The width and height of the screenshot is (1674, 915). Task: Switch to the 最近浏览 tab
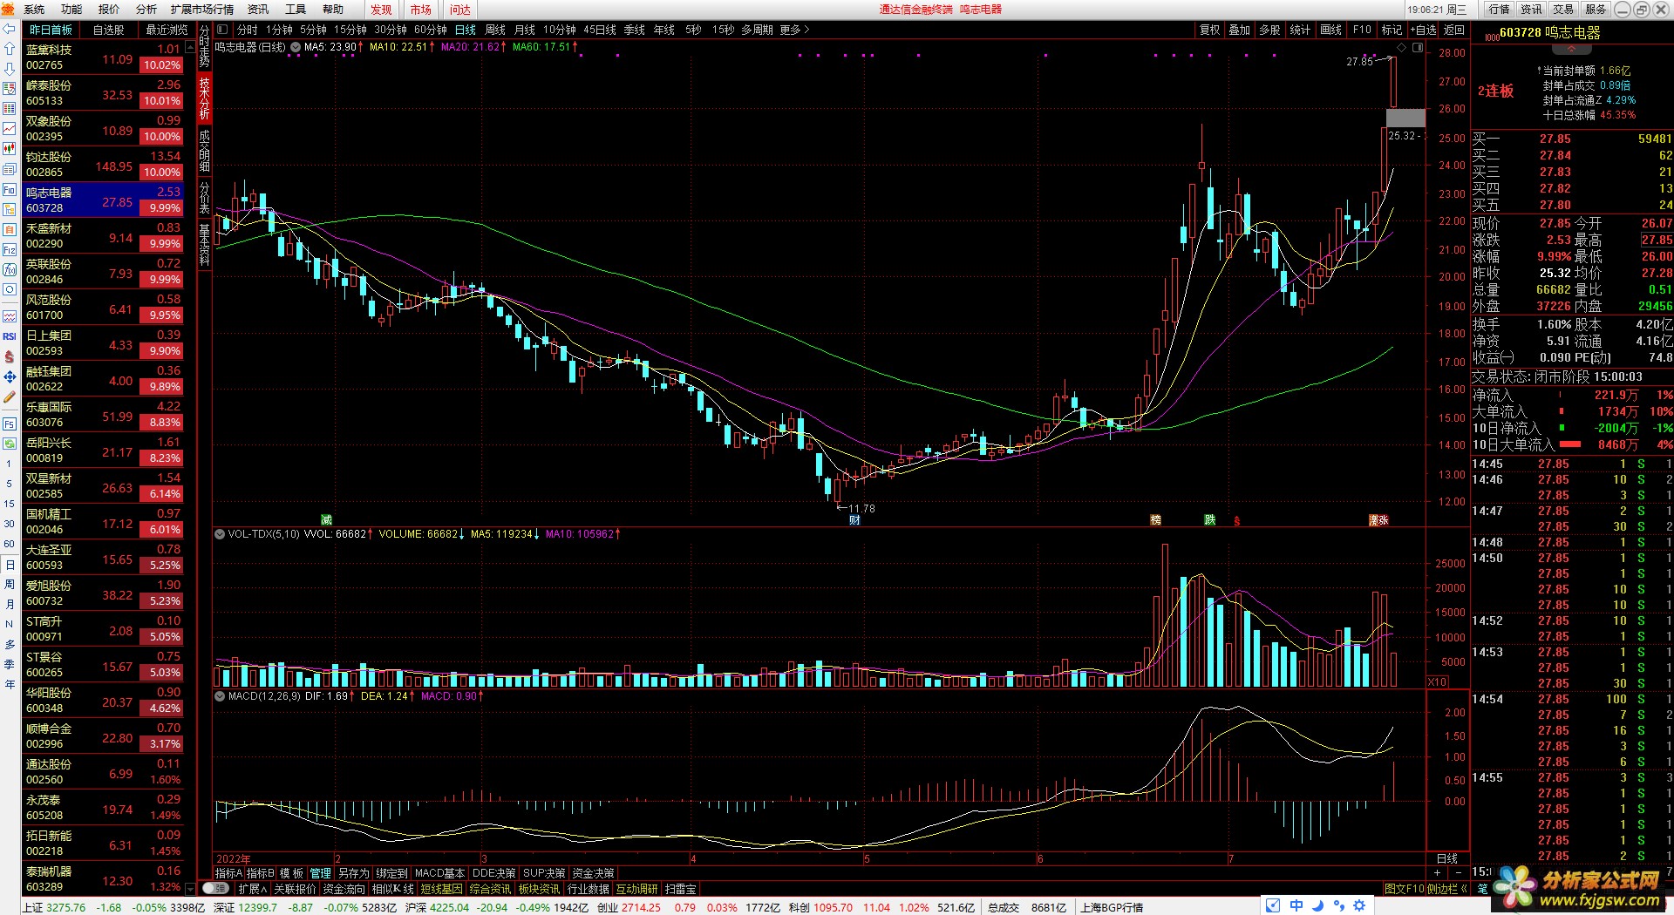click(167, 30)
